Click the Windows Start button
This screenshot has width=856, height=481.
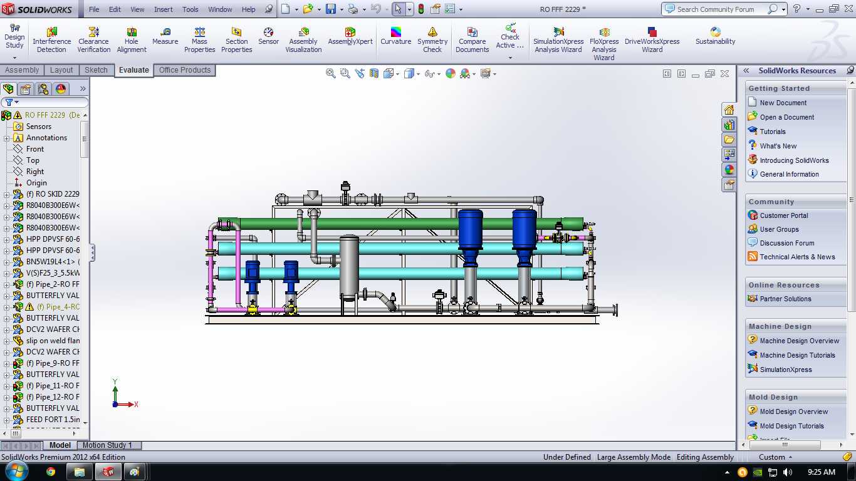click(15, 471)
